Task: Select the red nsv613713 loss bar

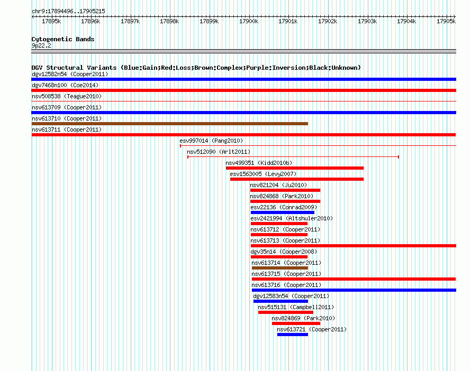Action: [354, 246]
